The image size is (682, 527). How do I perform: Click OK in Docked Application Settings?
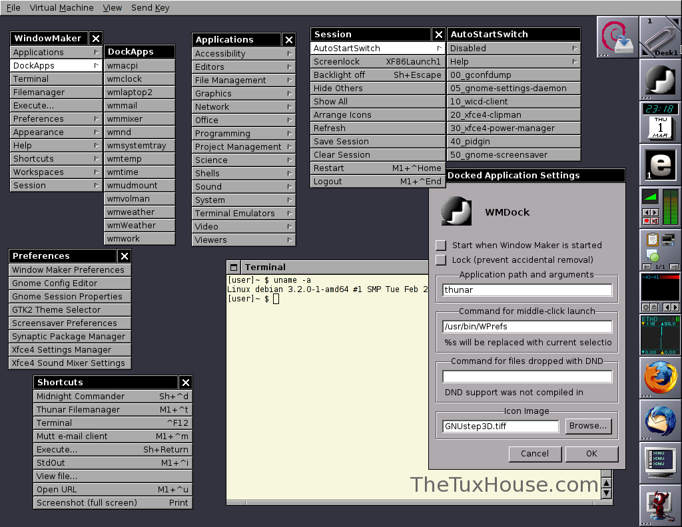pos(591,454)
